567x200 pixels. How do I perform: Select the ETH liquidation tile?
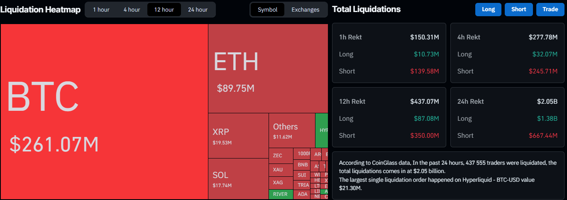pyautogui.click(x=268, y=68)
